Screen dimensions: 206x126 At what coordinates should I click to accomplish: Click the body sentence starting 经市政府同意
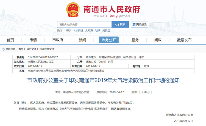[76, 109]
